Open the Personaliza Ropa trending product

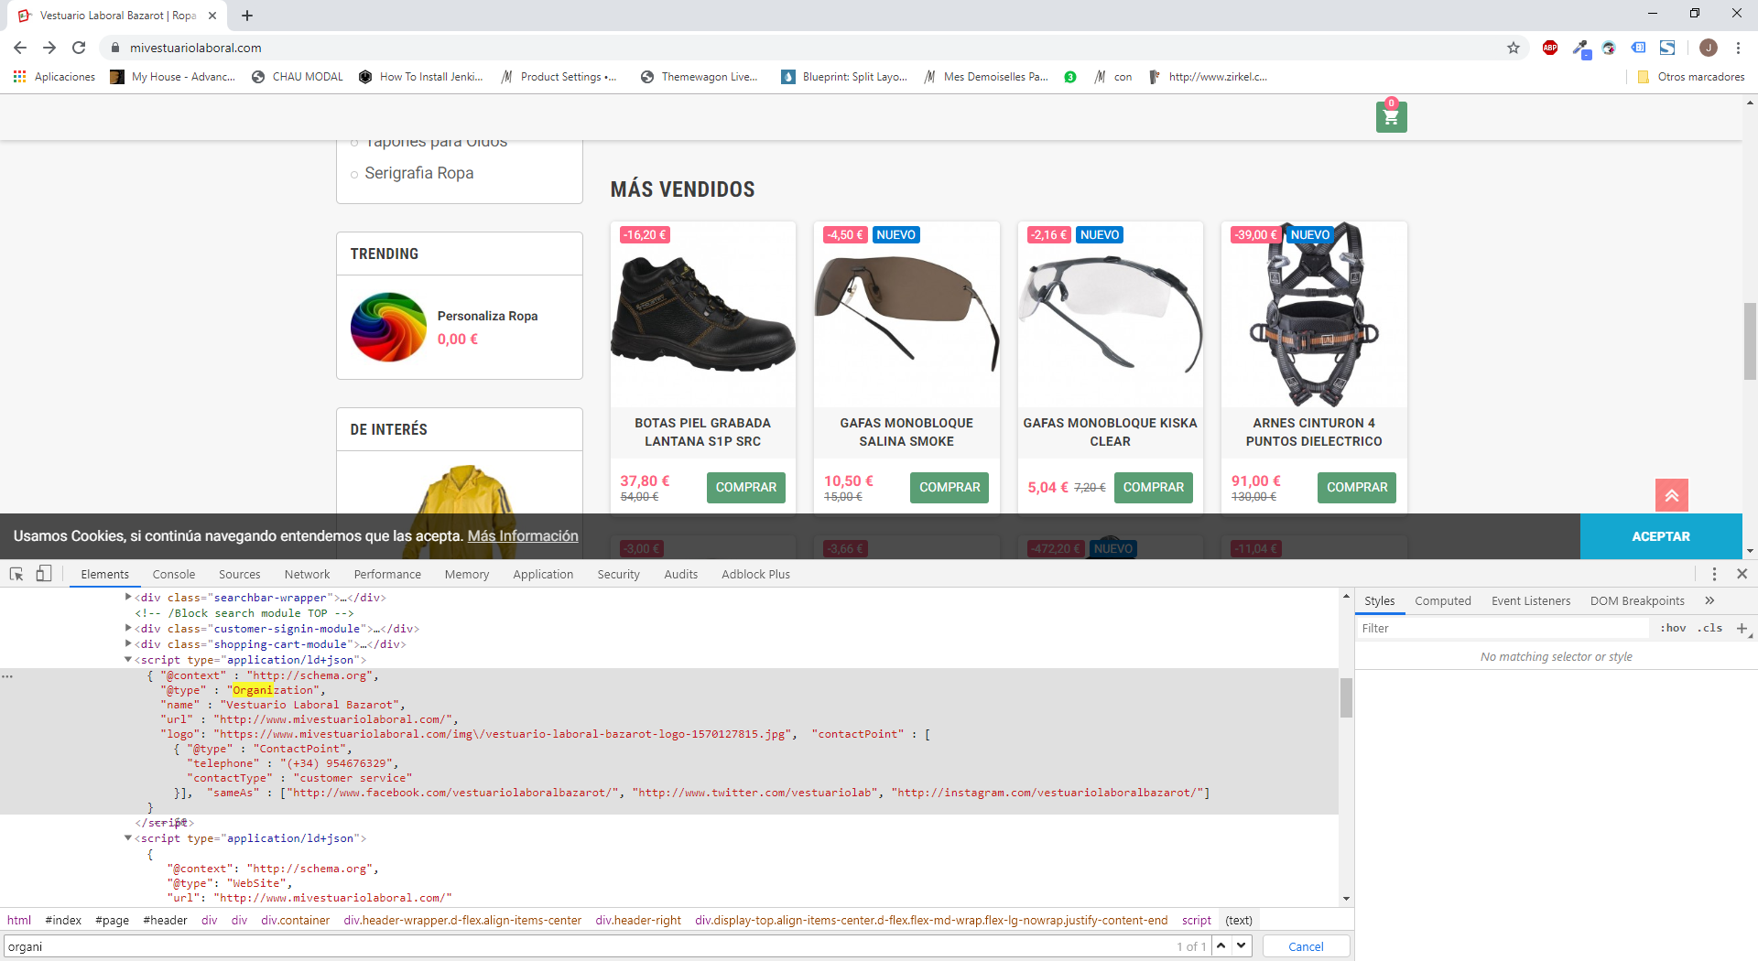(x=487, y=316)
